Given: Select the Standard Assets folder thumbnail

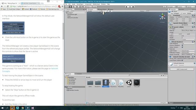Looking at the screenshot, I should pyautogui.click(x=98, y=83).
